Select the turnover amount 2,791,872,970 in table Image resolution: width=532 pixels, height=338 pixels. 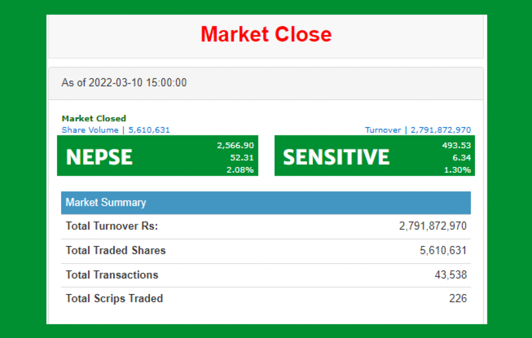[432, 226]
